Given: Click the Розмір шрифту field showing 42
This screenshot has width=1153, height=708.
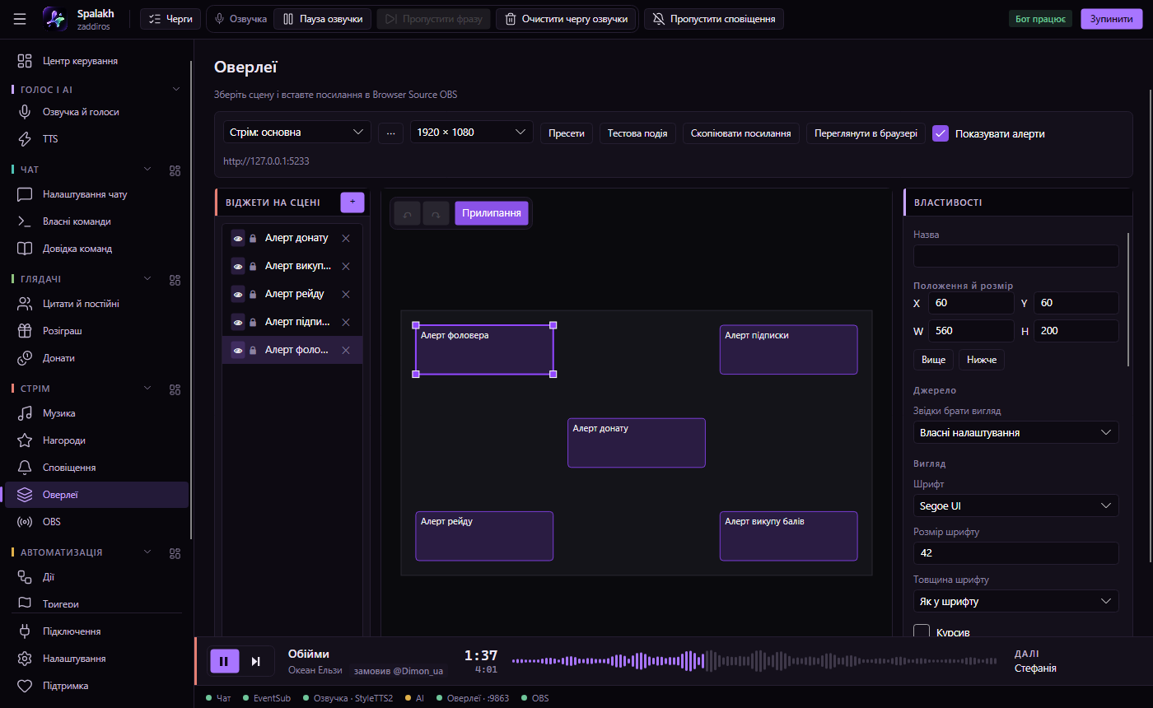Looking at the screenshot, I should coord(1015,553).
